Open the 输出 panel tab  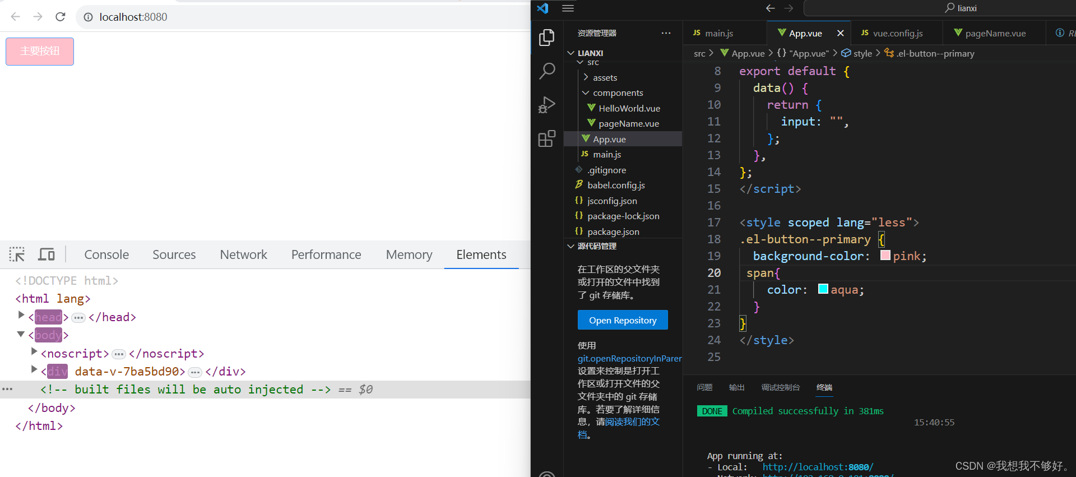736,387
